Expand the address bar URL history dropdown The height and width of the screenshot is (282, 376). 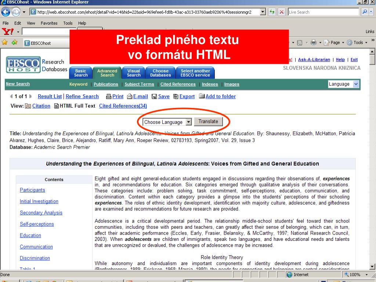point(263,12)
